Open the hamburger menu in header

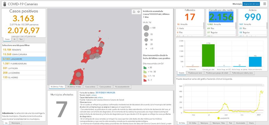pyautogui.click(x=265, y=4)
